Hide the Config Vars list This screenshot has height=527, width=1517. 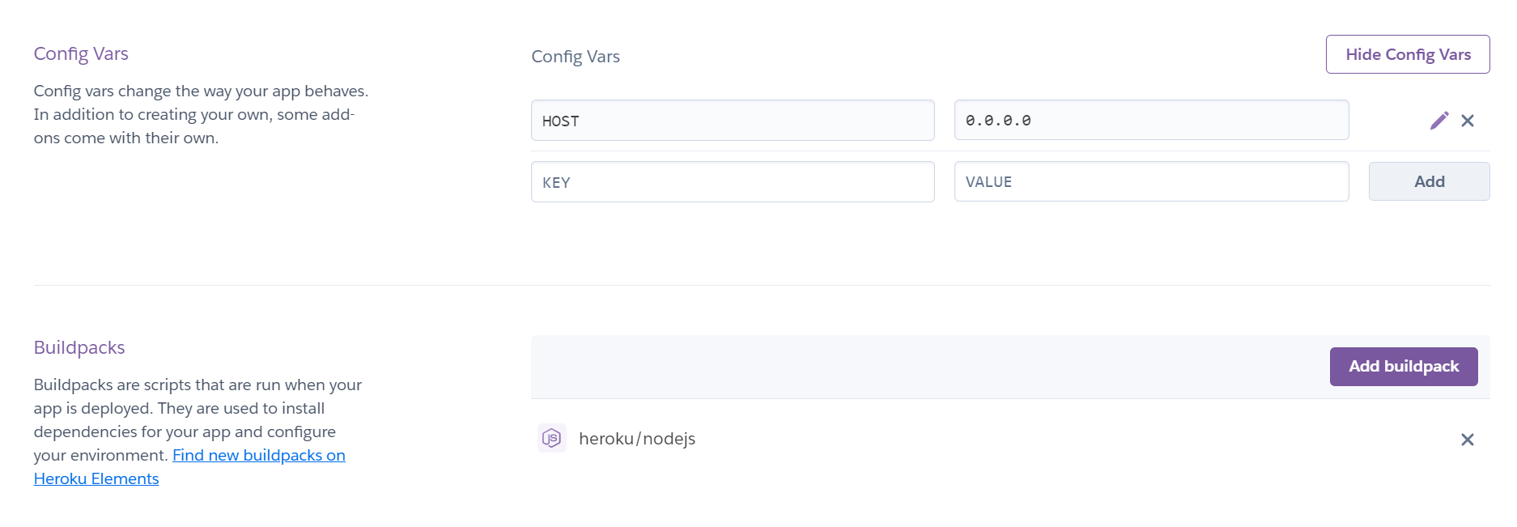pyautogui.click(x=1407, y=54)
